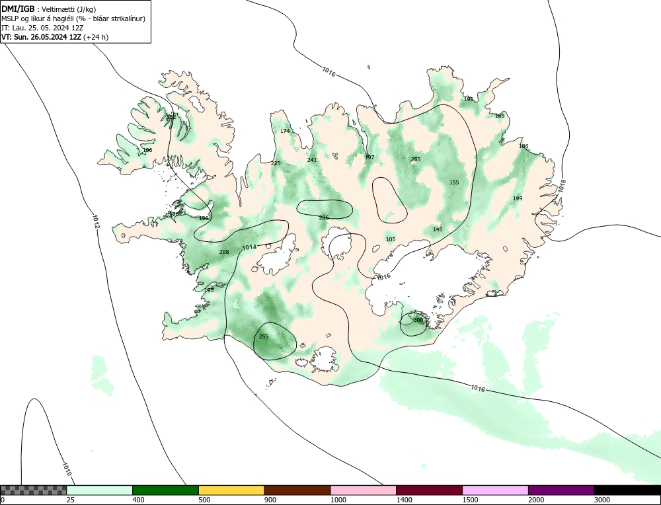The height and width of the screenshot is (505, 661).
Task: Click the legend tick label 400
Action: pos(138,500)
